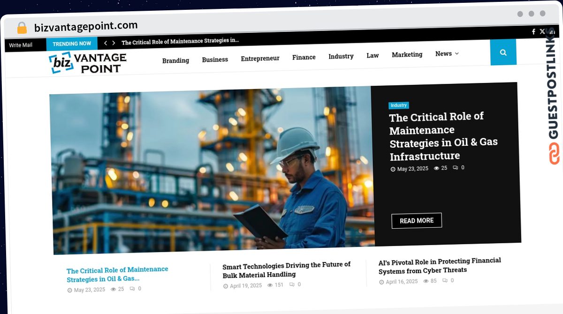Click the padlock icon beside the URL
This screenshot has height=314, width=563.
tap(22, 28)
